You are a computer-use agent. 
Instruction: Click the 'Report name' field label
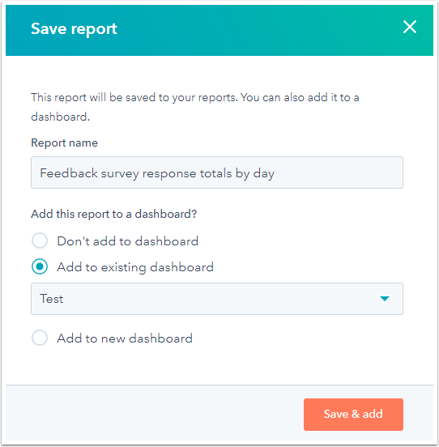tap(64, 143)
